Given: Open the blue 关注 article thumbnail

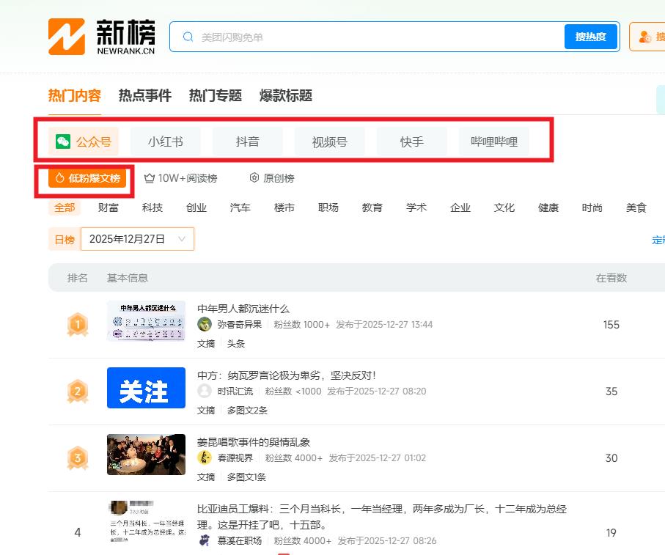Looking at the screenshot, I should pyautogui.click(x=147, y=388).
